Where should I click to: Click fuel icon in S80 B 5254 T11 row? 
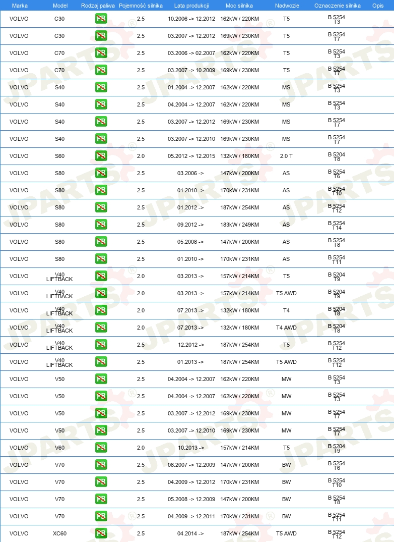(101, 259)
